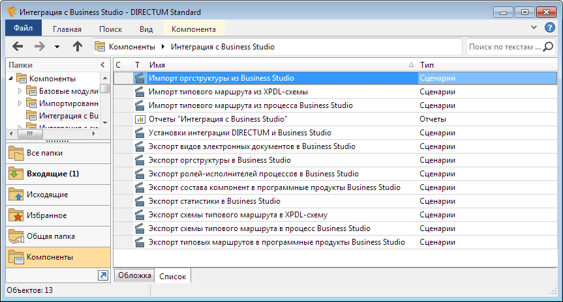Screen dimensions: 563x302
Task: Open Входящие (1) folder button
Action: pos(58,174)
